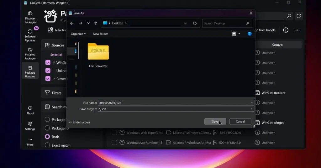Click the 5001.214.1843.0 version text

[230, 143]
